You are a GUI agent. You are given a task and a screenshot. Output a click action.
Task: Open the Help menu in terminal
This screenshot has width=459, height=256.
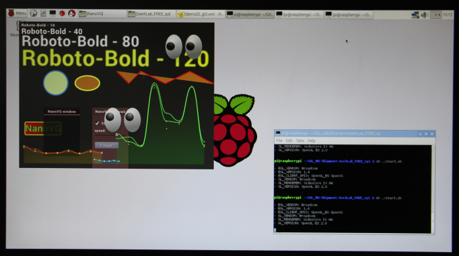(x=311, y=140)
